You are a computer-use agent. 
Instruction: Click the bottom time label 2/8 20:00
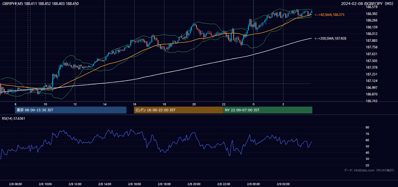coord(194,184)
